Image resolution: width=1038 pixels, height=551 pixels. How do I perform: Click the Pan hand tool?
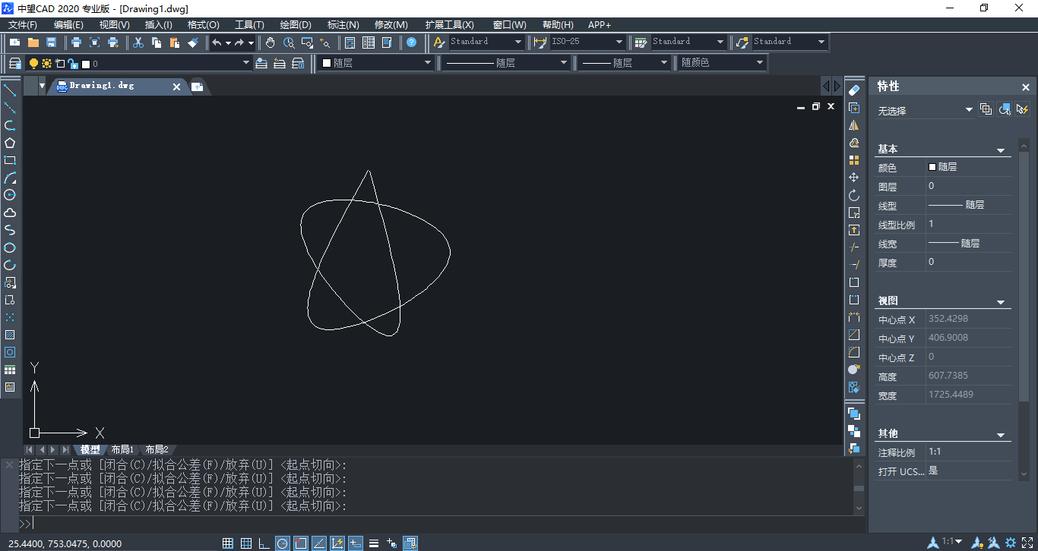coord(271,43)
